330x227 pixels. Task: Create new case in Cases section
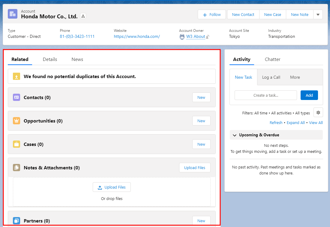pos(201,144)
